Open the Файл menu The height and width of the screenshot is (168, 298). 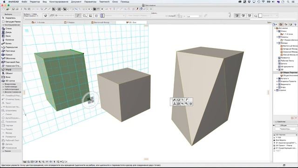[x=24, y=2]
